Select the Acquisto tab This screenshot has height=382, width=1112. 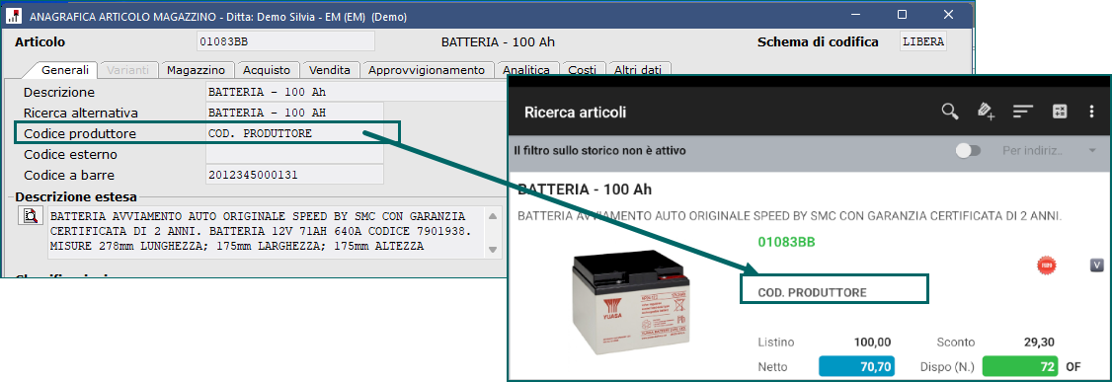[267, 69]
